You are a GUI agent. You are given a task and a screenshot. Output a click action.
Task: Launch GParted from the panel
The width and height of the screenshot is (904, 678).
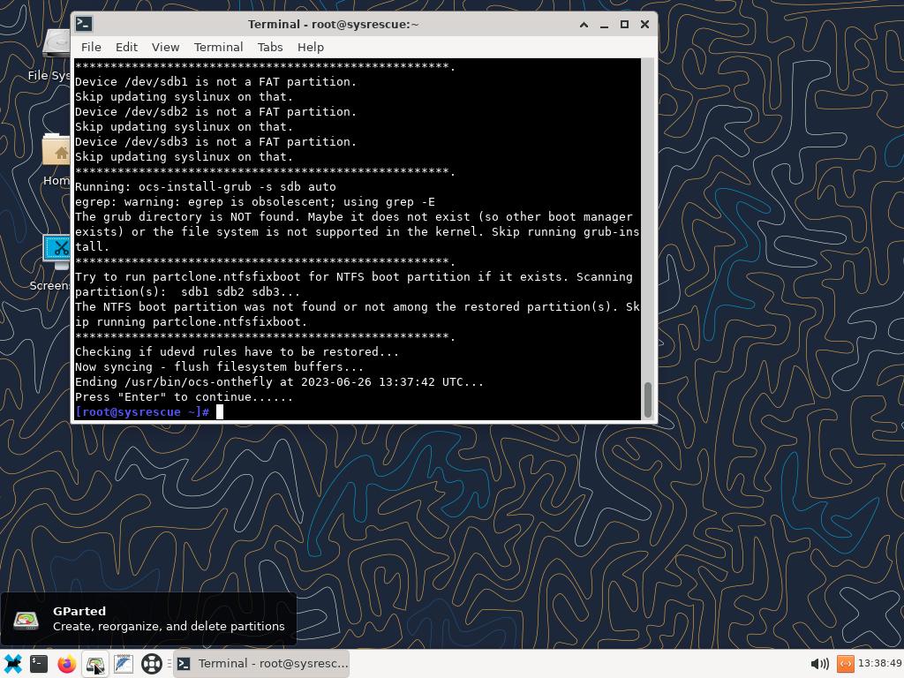tap(95, 664)
